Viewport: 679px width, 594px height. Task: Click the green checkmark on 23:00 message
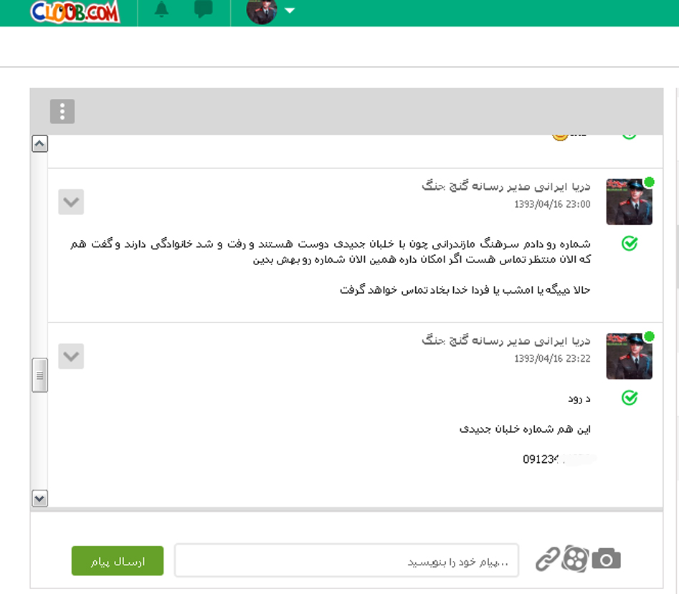630,244
